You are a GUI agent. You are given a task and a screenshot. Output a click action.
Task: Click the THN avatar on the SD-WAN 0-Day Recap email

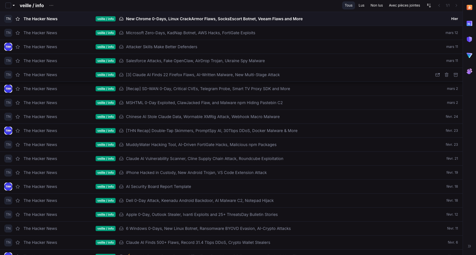coord(8,89)
